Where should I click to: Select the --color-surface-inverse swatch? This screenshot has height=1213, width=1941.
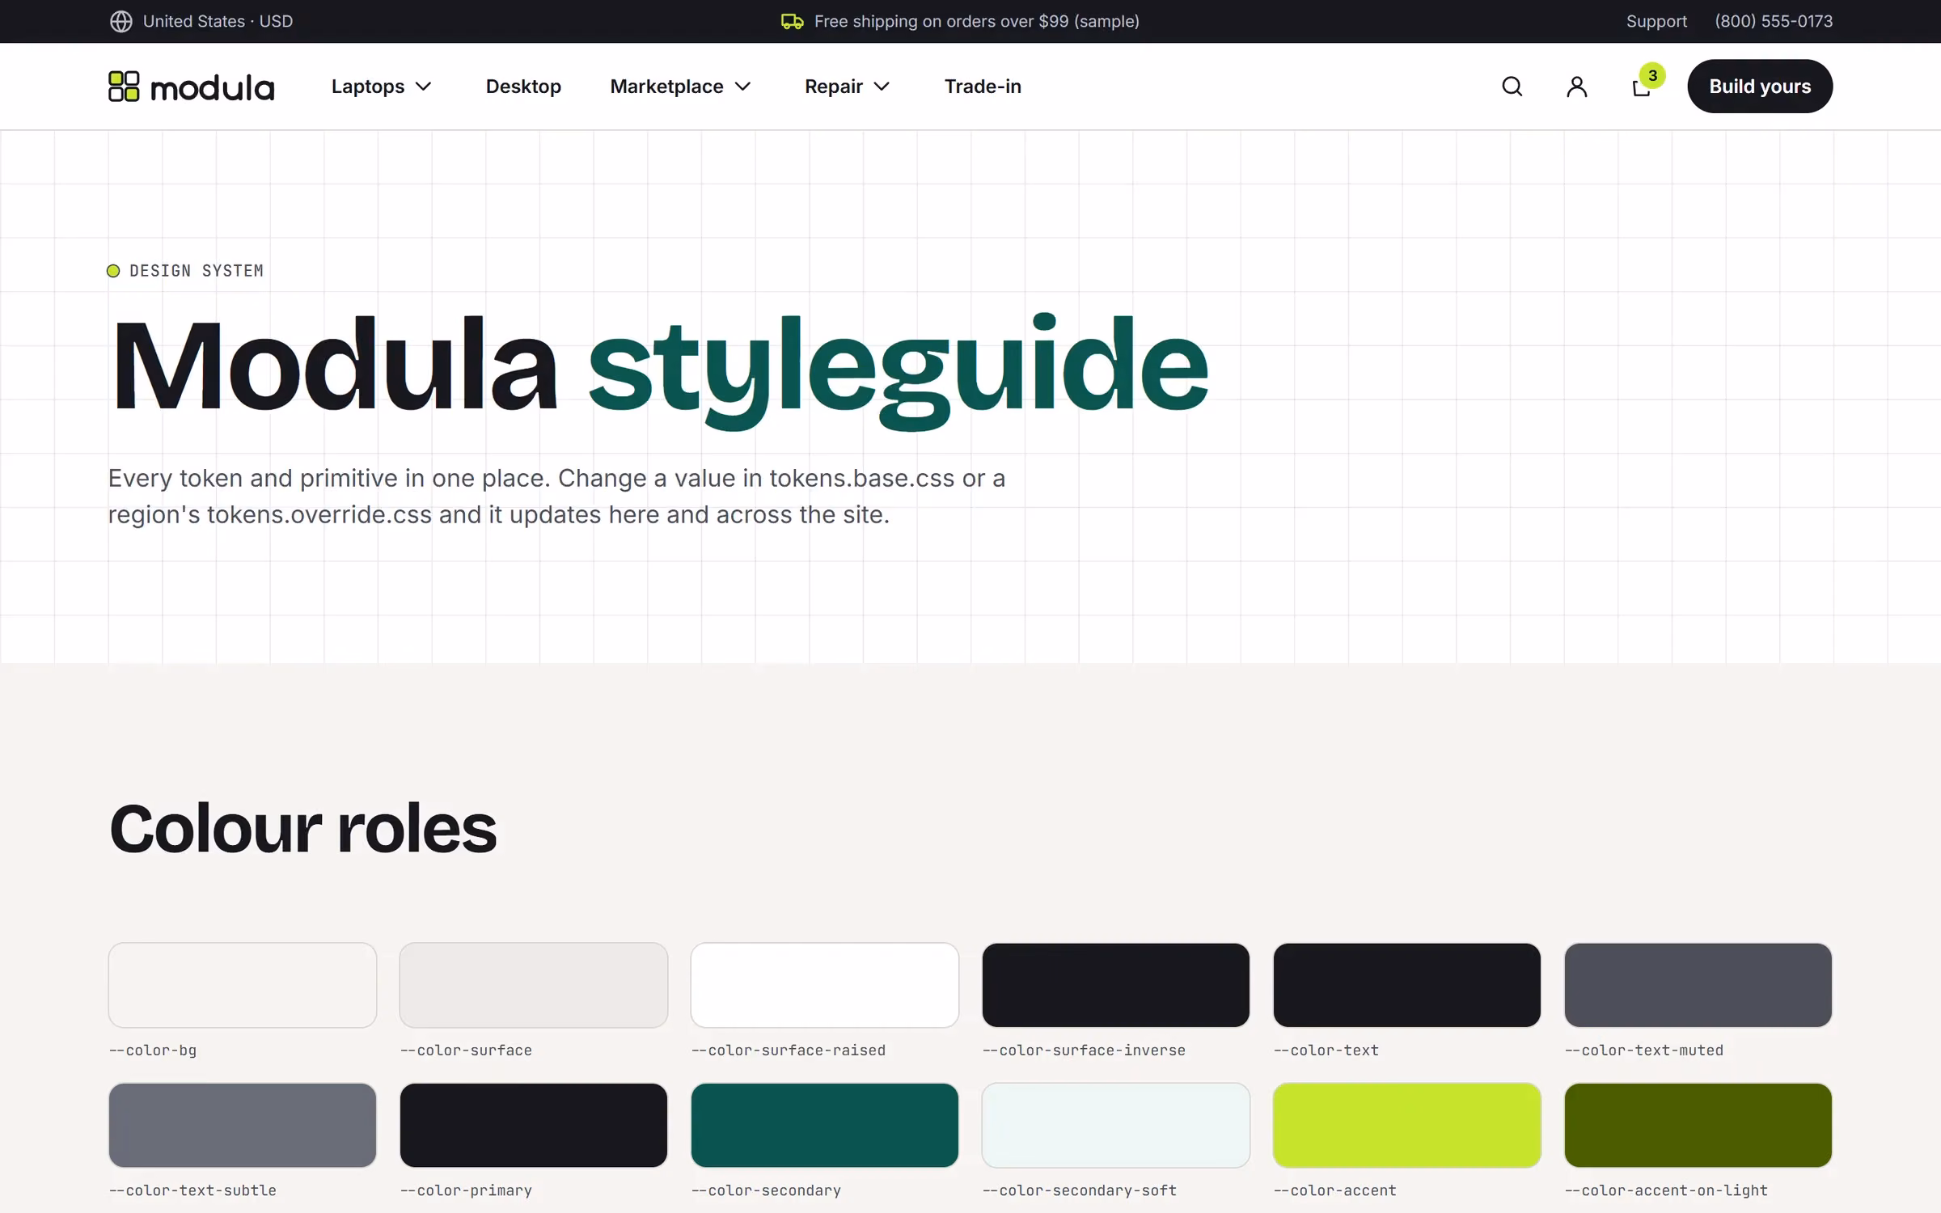pyautogui.click(x=1116, y=985)
